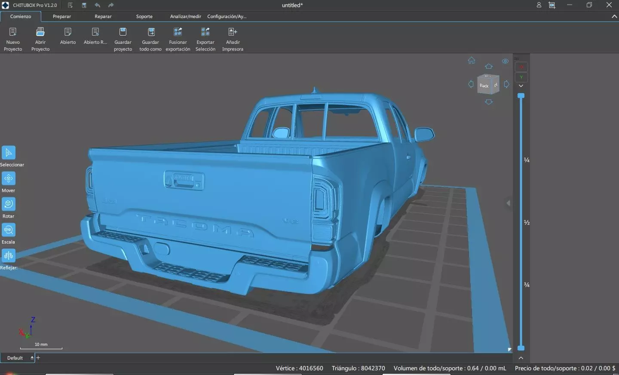Collapse the ribbon with the top-right chevron

(x=614, y=16)
